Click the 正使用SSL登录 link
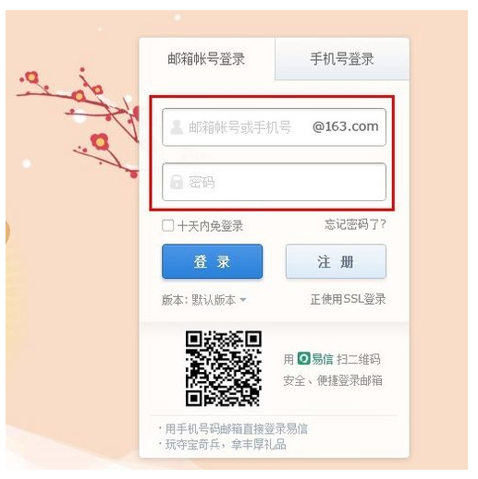 tap(348, 299)
